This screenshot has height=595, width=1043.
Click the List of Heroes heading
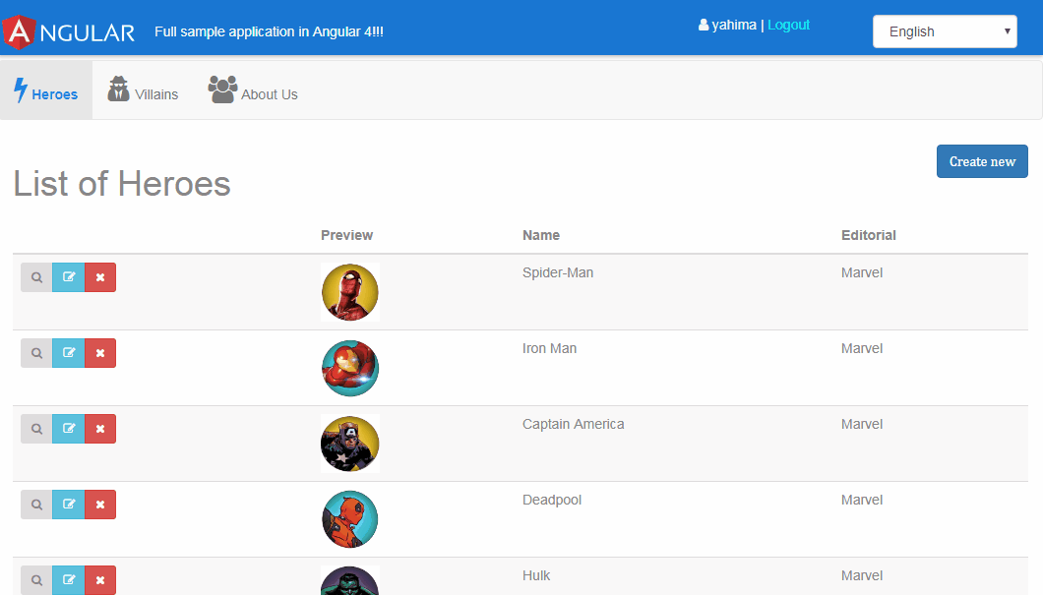(x=122, y=184)
